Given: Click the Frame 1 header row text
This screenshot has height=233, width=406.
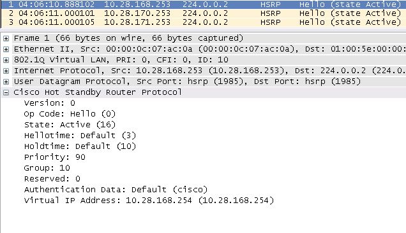Looking at the screenshot, I should (x=128, y=38).
